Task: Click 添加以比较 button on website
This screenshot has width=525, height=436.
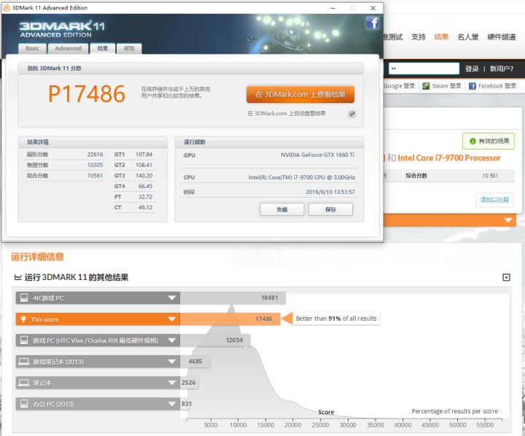Action: (494, 200)
